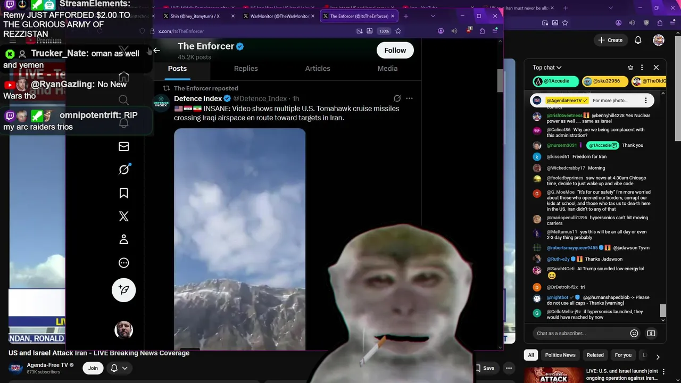Click Join button for Agenda-Free TV
Image resolution: width=681 pixels, height=383 pixels.
point(93,368)
